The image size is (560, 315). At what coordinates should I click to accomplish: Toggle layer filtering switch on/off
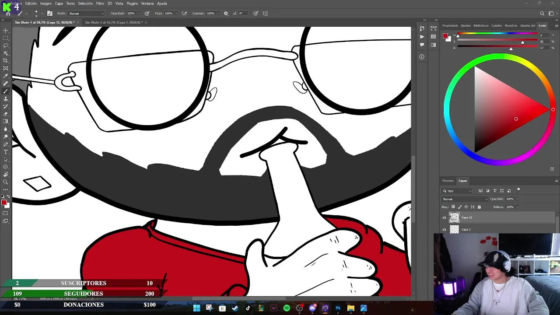coord(518,190)
